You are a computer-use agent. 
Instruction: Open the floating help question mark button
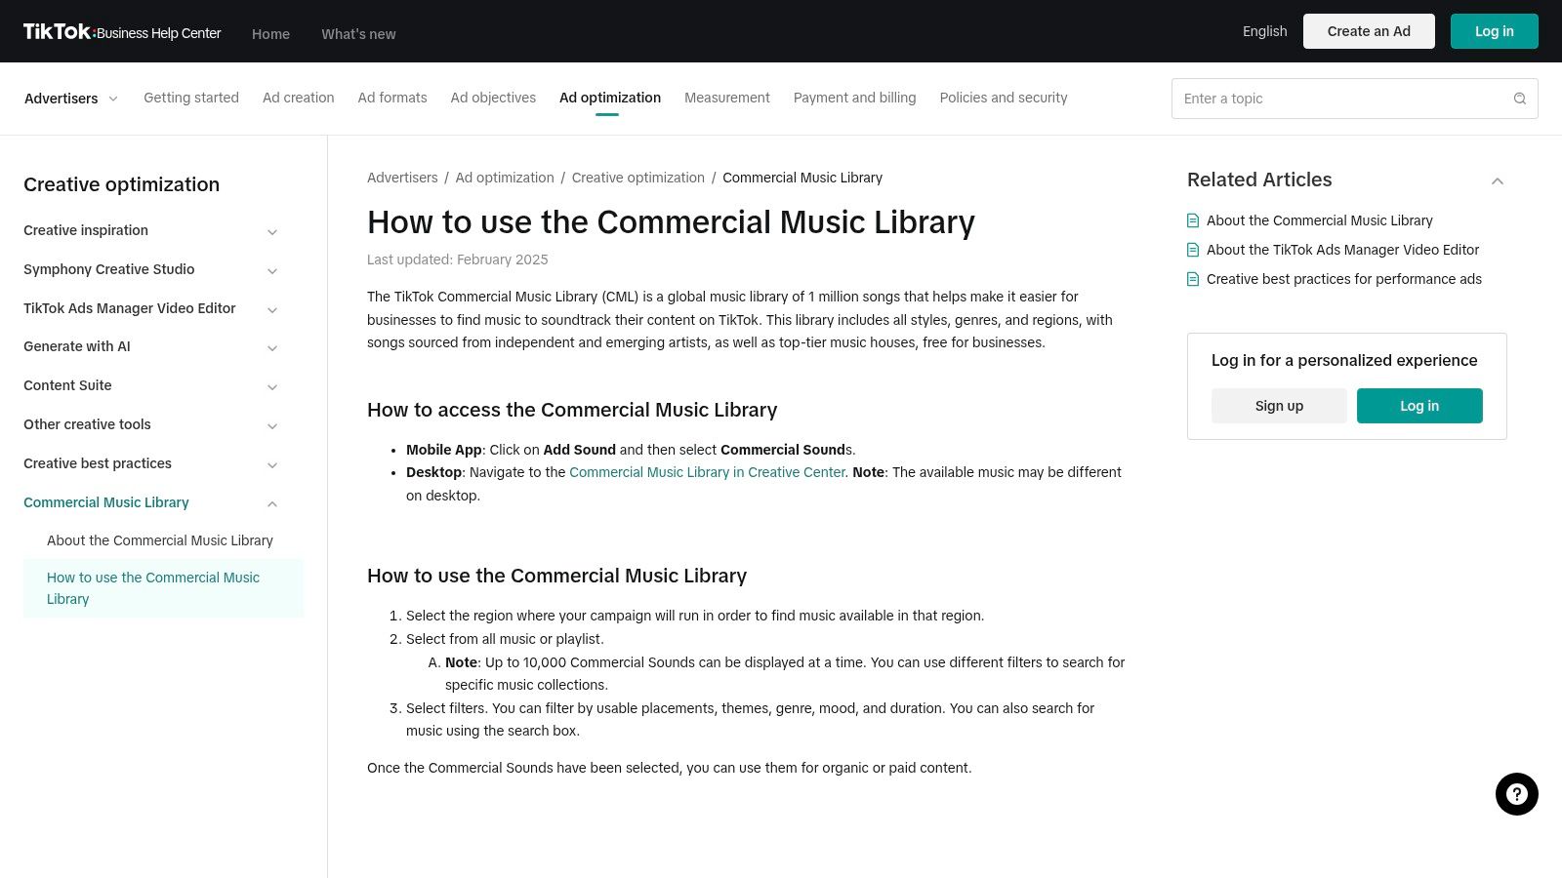click(1516, 793)
